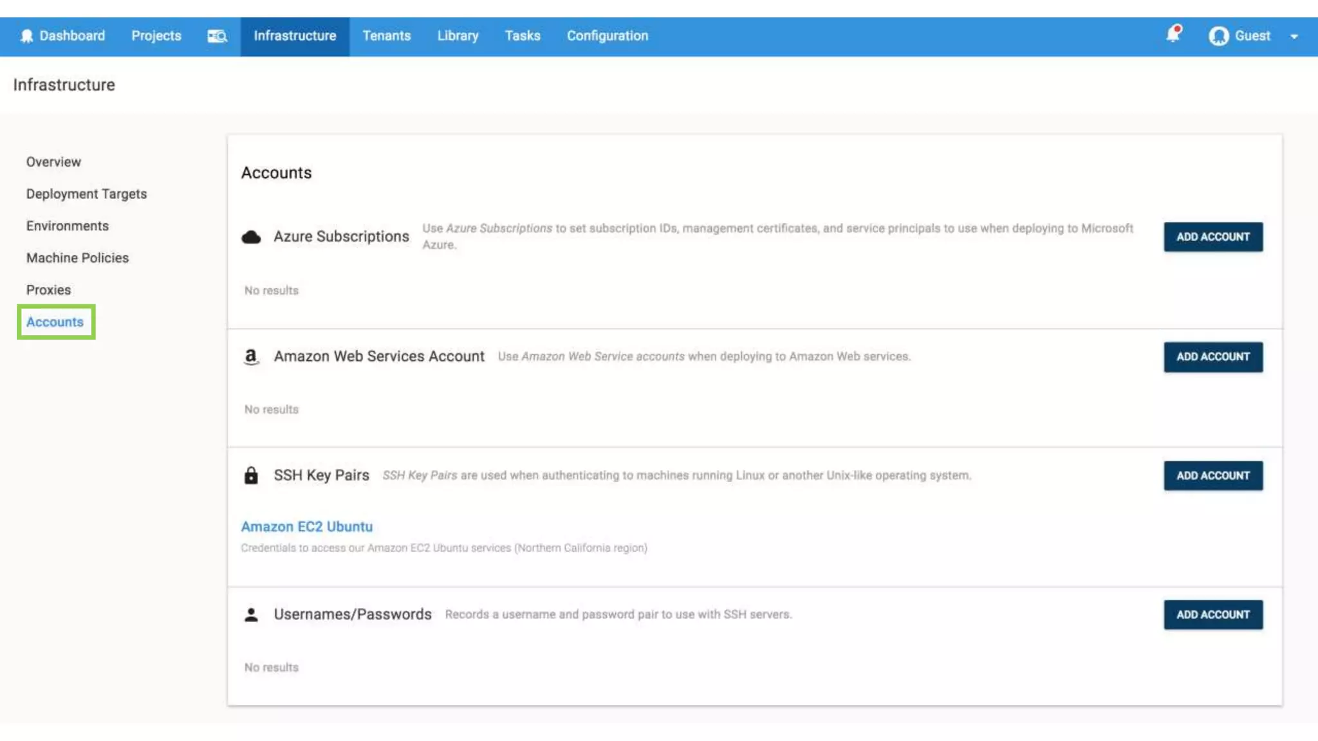Click the project search icon in navbar
Viewport: 1318px width, 741px height.
pyautogui.click(x=217, y=36)
